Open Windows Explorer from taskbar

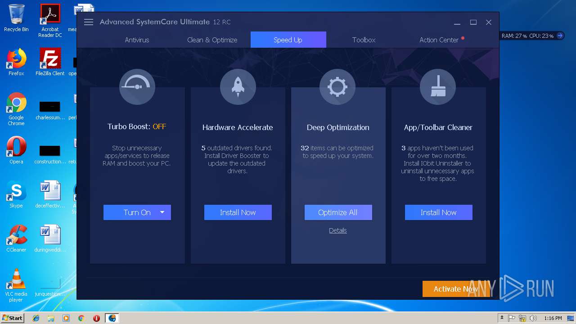point(51,318)
